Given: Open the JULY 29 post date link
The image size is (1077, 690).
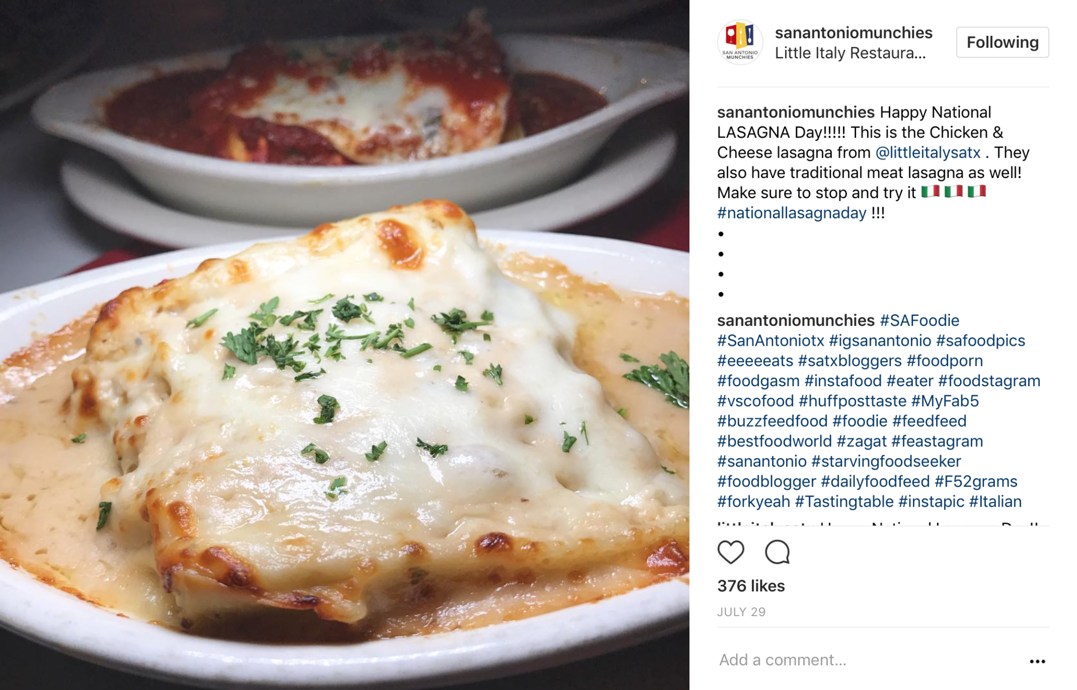Looking at the screenshot, I should click(741, 612).
